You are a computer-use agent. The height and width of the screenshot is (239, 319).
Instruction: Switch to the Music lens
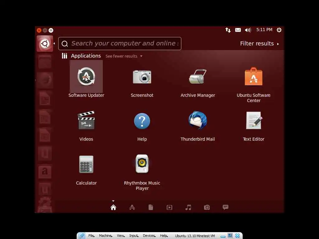click(x=188, y=207)
